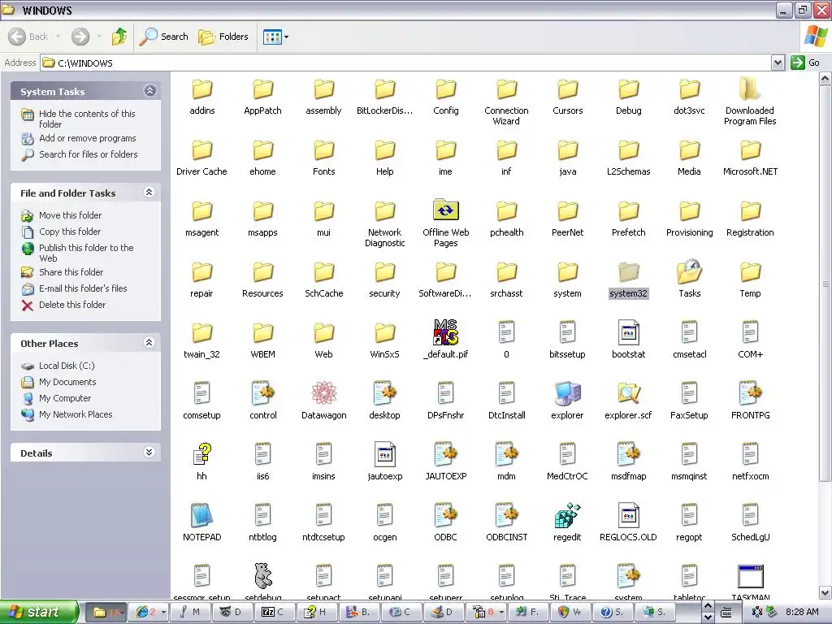Click Copy this folder link
This screenshot has height=624, width=832.
(70, 232)
